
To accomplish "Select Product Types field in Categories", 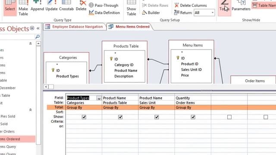I will [x=67, y=76].
